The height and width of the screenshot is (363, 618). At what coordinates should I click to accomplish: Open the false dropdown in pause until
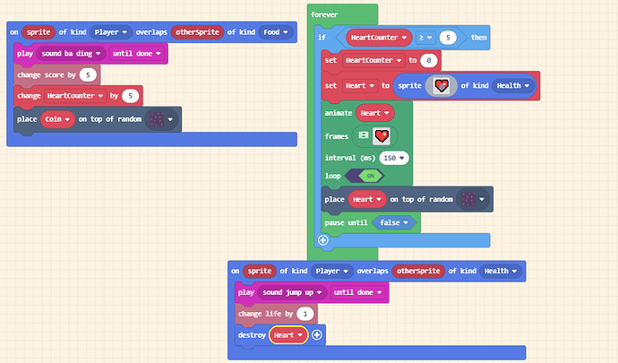click(394, 222)
